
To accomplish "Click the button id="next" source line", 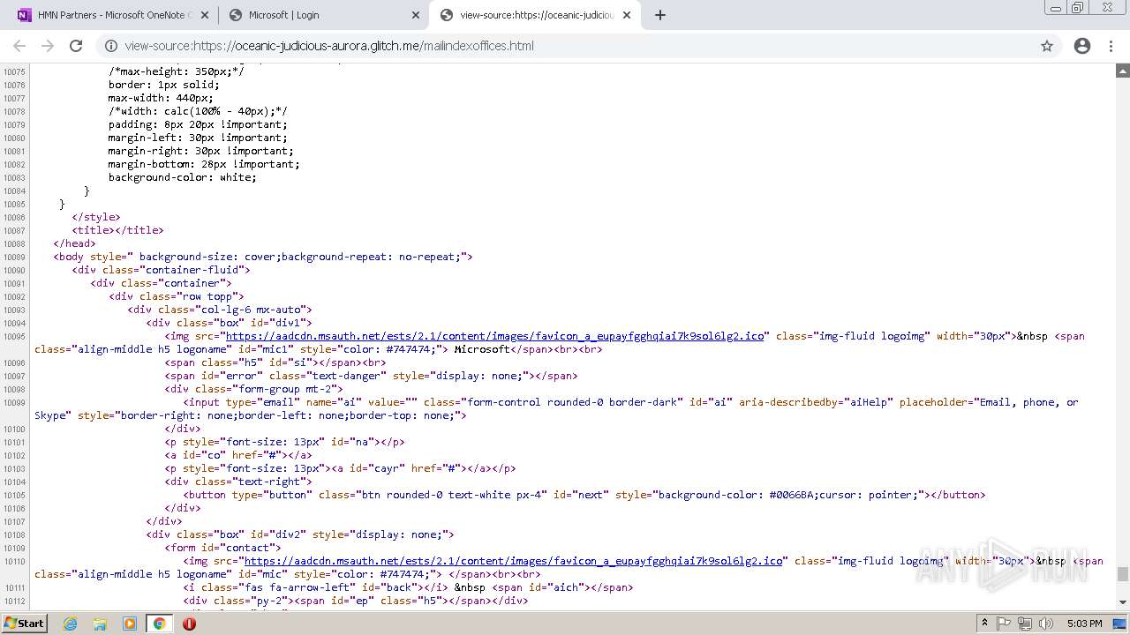I will point(584,495).
